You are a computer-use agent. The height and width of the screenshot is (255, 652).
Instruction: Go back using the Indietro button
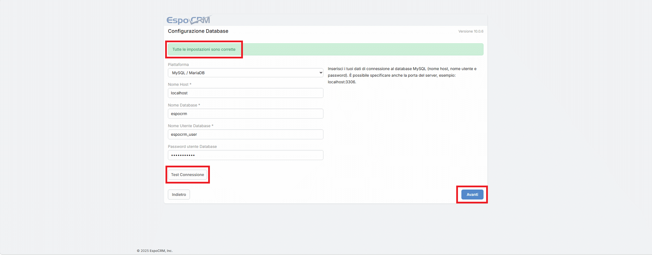tap(179, 195)
